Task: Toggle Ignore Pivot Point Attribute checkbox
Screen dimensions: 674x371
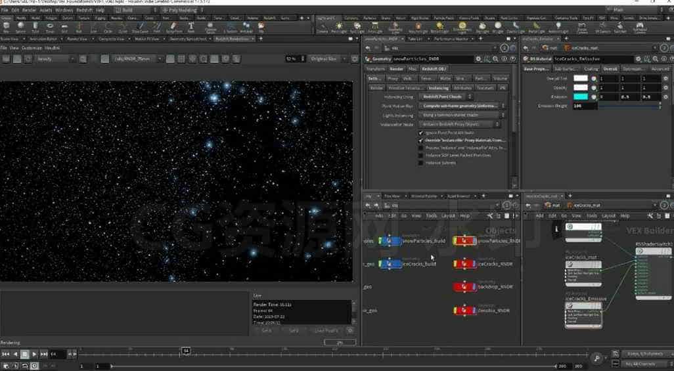Action: pos(421,133)
